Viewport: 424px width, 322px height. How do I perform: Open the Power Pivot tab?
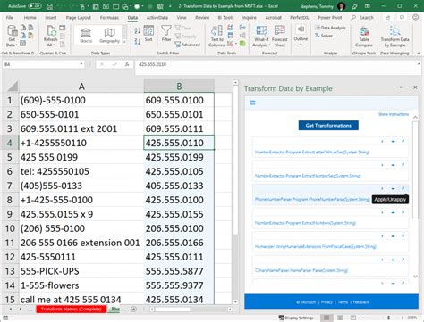pyautogui.click(x=330, y=18)
